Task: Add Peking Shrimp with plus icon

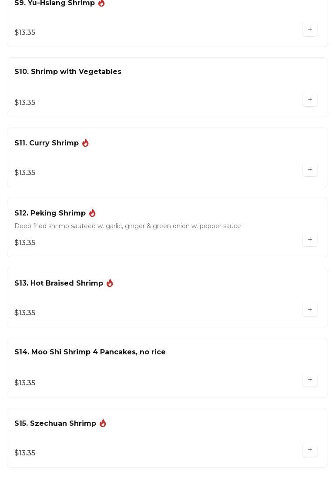Action: click(x=310, y=240)
